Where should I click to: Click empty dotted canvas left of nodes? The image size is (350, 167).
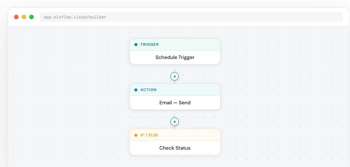tap(67, 96)
